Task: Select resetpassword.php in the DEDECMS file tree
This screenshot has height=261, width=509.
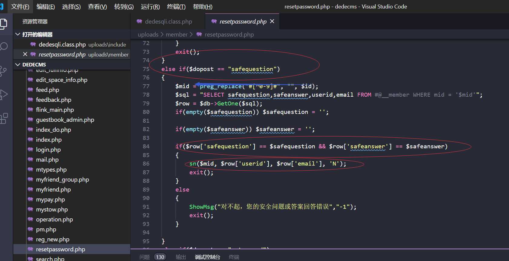Action: click(x=72, y=249)
